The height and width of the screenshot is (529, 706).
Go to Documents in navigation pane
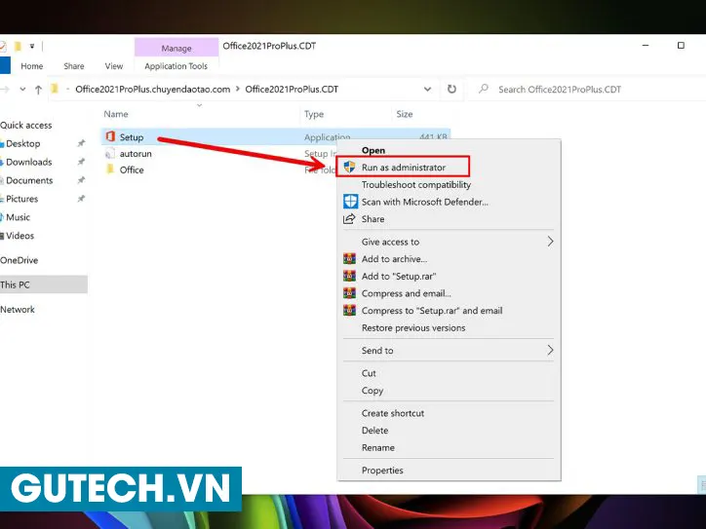pos(29,180)
